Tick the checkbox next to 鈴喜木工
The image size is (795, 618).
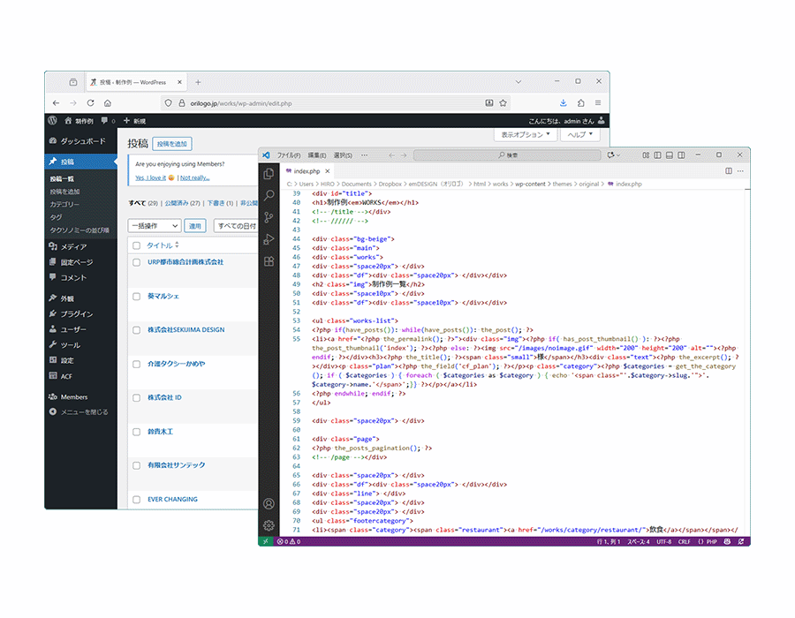[x=136, y=433]
